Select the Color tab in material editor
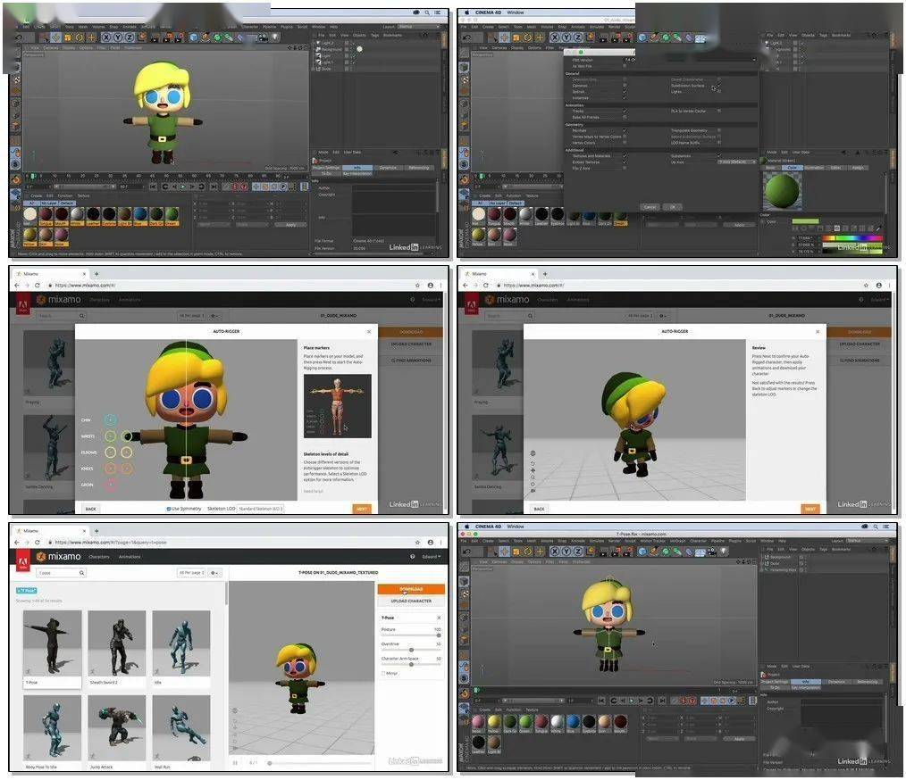Screen dimensions: 906x780 793,167
